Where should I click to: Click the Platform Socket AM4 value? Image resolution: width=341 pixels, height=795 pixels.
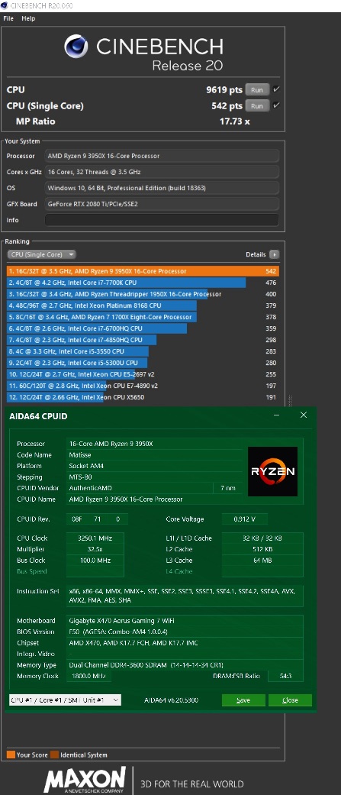point(86,466)
